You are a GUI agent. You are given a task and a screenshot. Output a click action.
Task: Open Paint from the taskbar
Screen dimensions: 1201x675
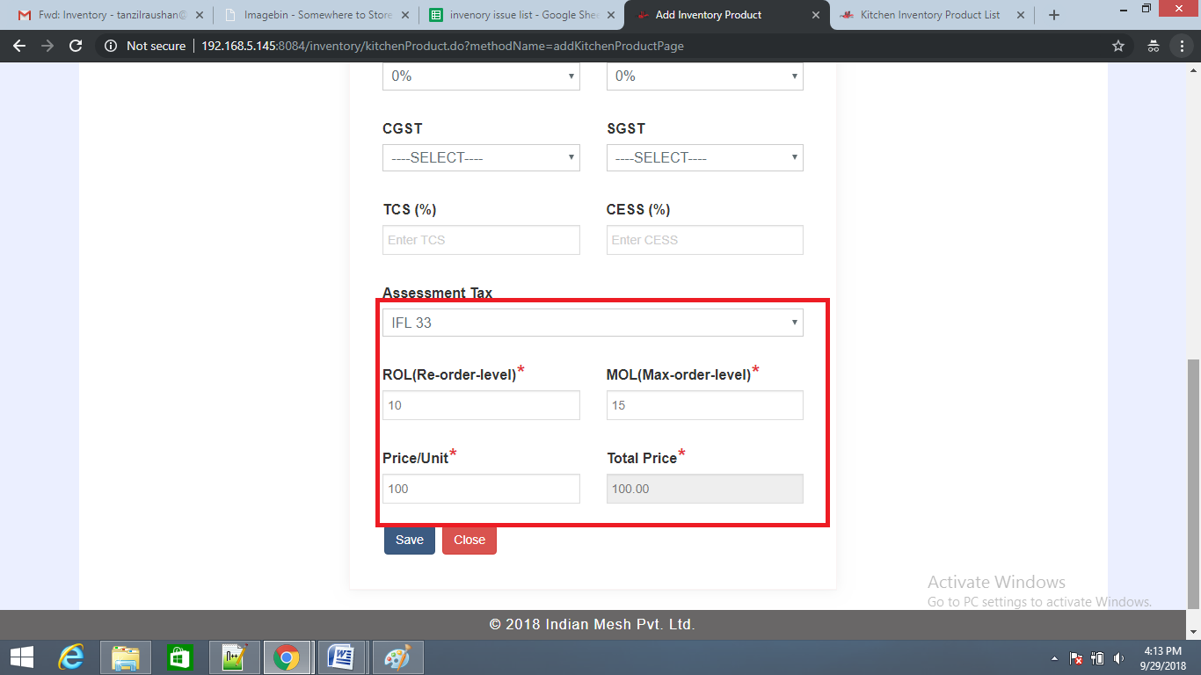(397, 657)
